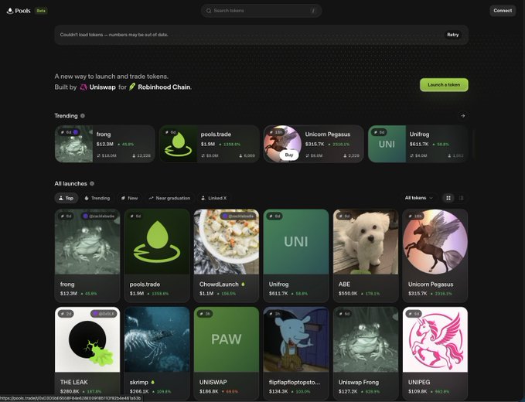Viewport: 525px width, 402px height.
Task: Open the Pools logo home link
Action: coord(19,11)
